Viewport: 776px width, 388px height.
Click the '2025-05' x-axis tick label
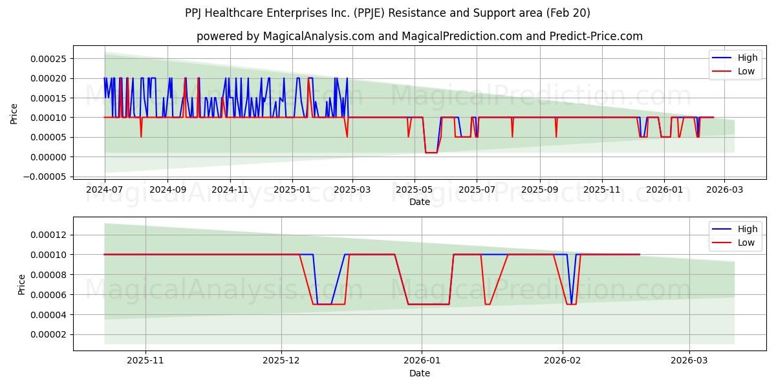[414, 189]
